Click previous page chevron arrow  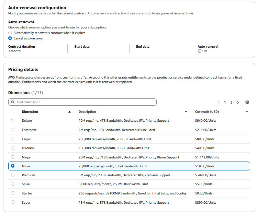click(219, 102)
